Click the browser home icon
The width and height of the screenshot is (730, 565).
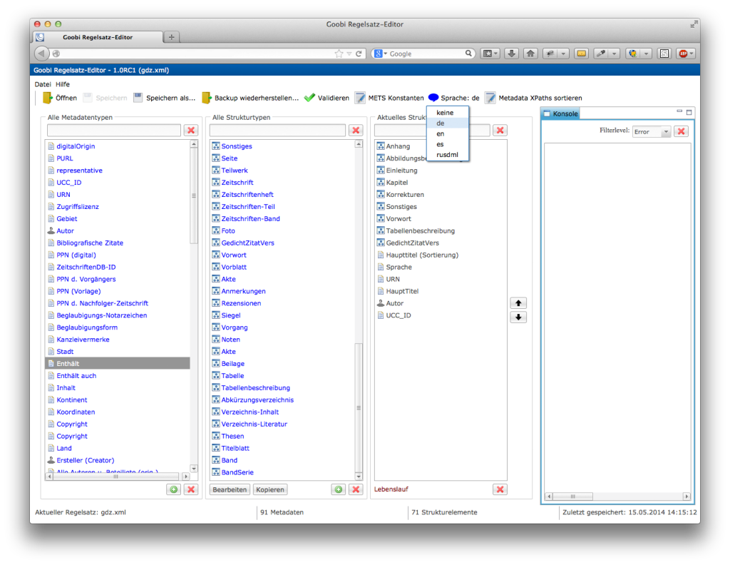tap(530, 54)
